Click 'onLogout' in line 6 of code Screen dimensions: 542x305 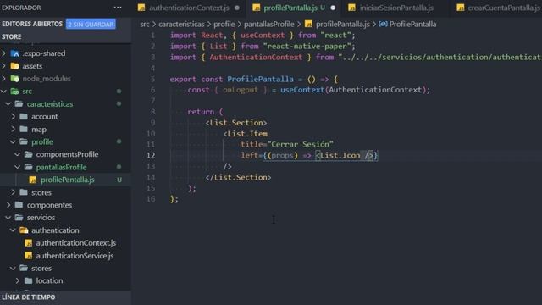[241, 90]
